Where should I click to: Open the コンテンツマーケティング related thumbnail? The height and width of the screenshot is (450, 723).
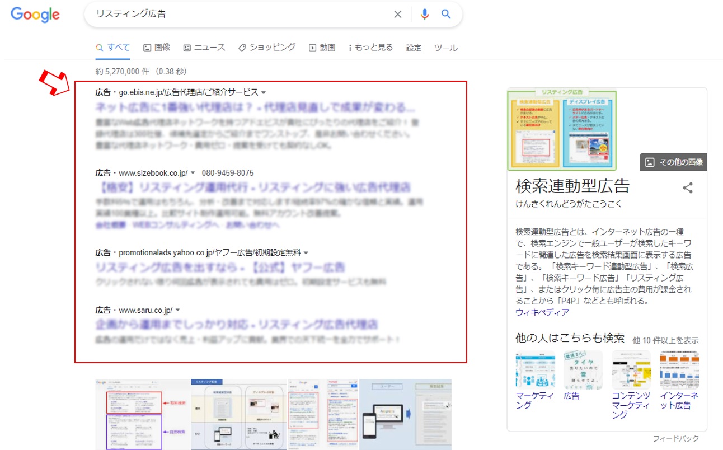(631, 370)
